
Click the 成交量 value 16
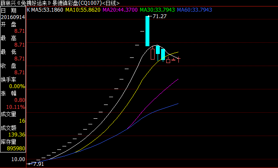pos(22,121)
